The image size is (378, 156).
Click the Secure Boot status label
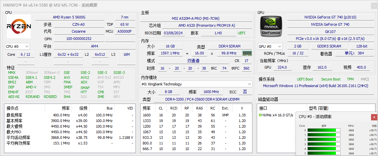(330, 79)
